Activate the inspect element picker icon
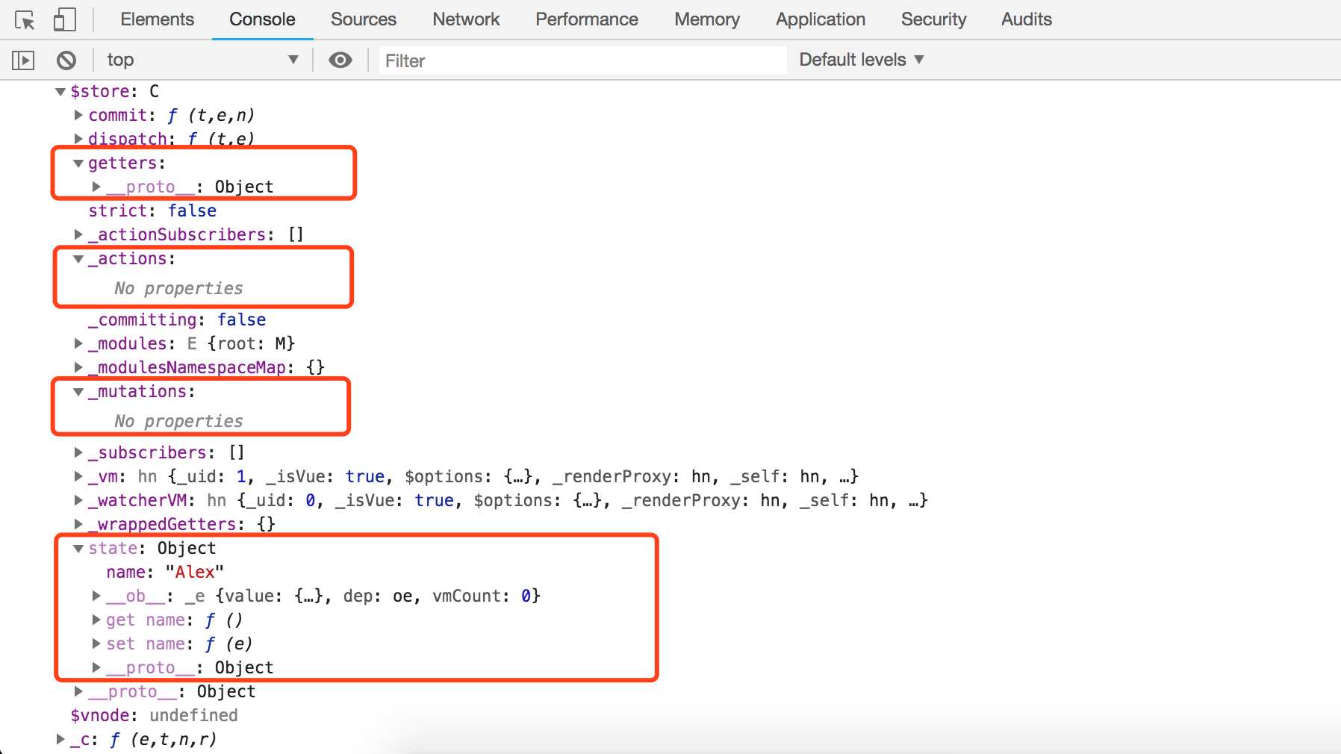The height and width of the screenshot is (754, 1341). [x=24, y=20]
